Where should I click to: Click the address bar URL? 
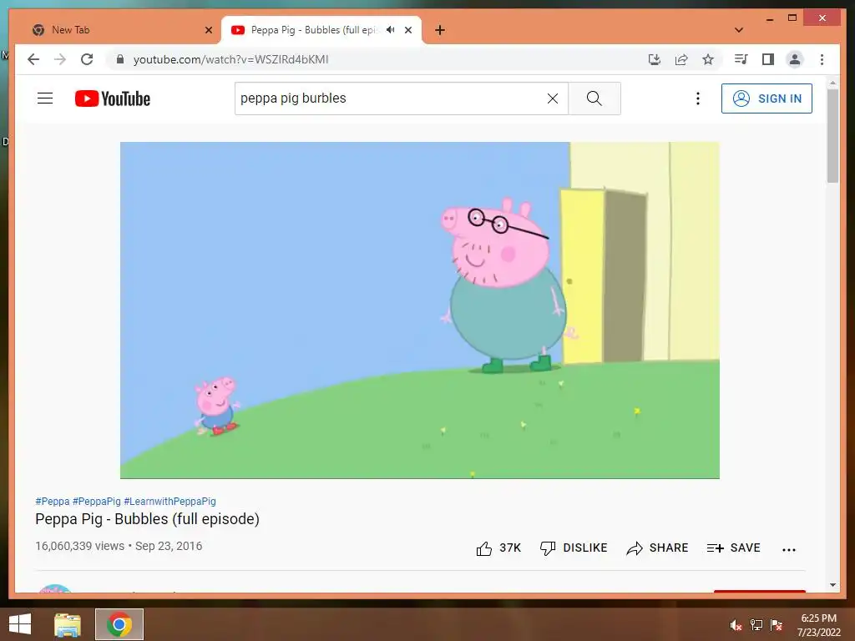[230, 59]
